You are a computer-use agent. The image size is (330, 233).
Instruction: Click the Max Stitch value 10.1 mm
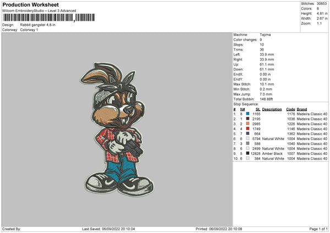coord(267,84)
